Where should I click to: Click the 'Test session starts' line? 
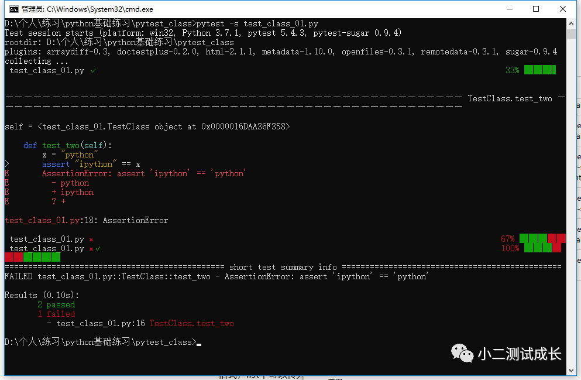tap(203, 33)
